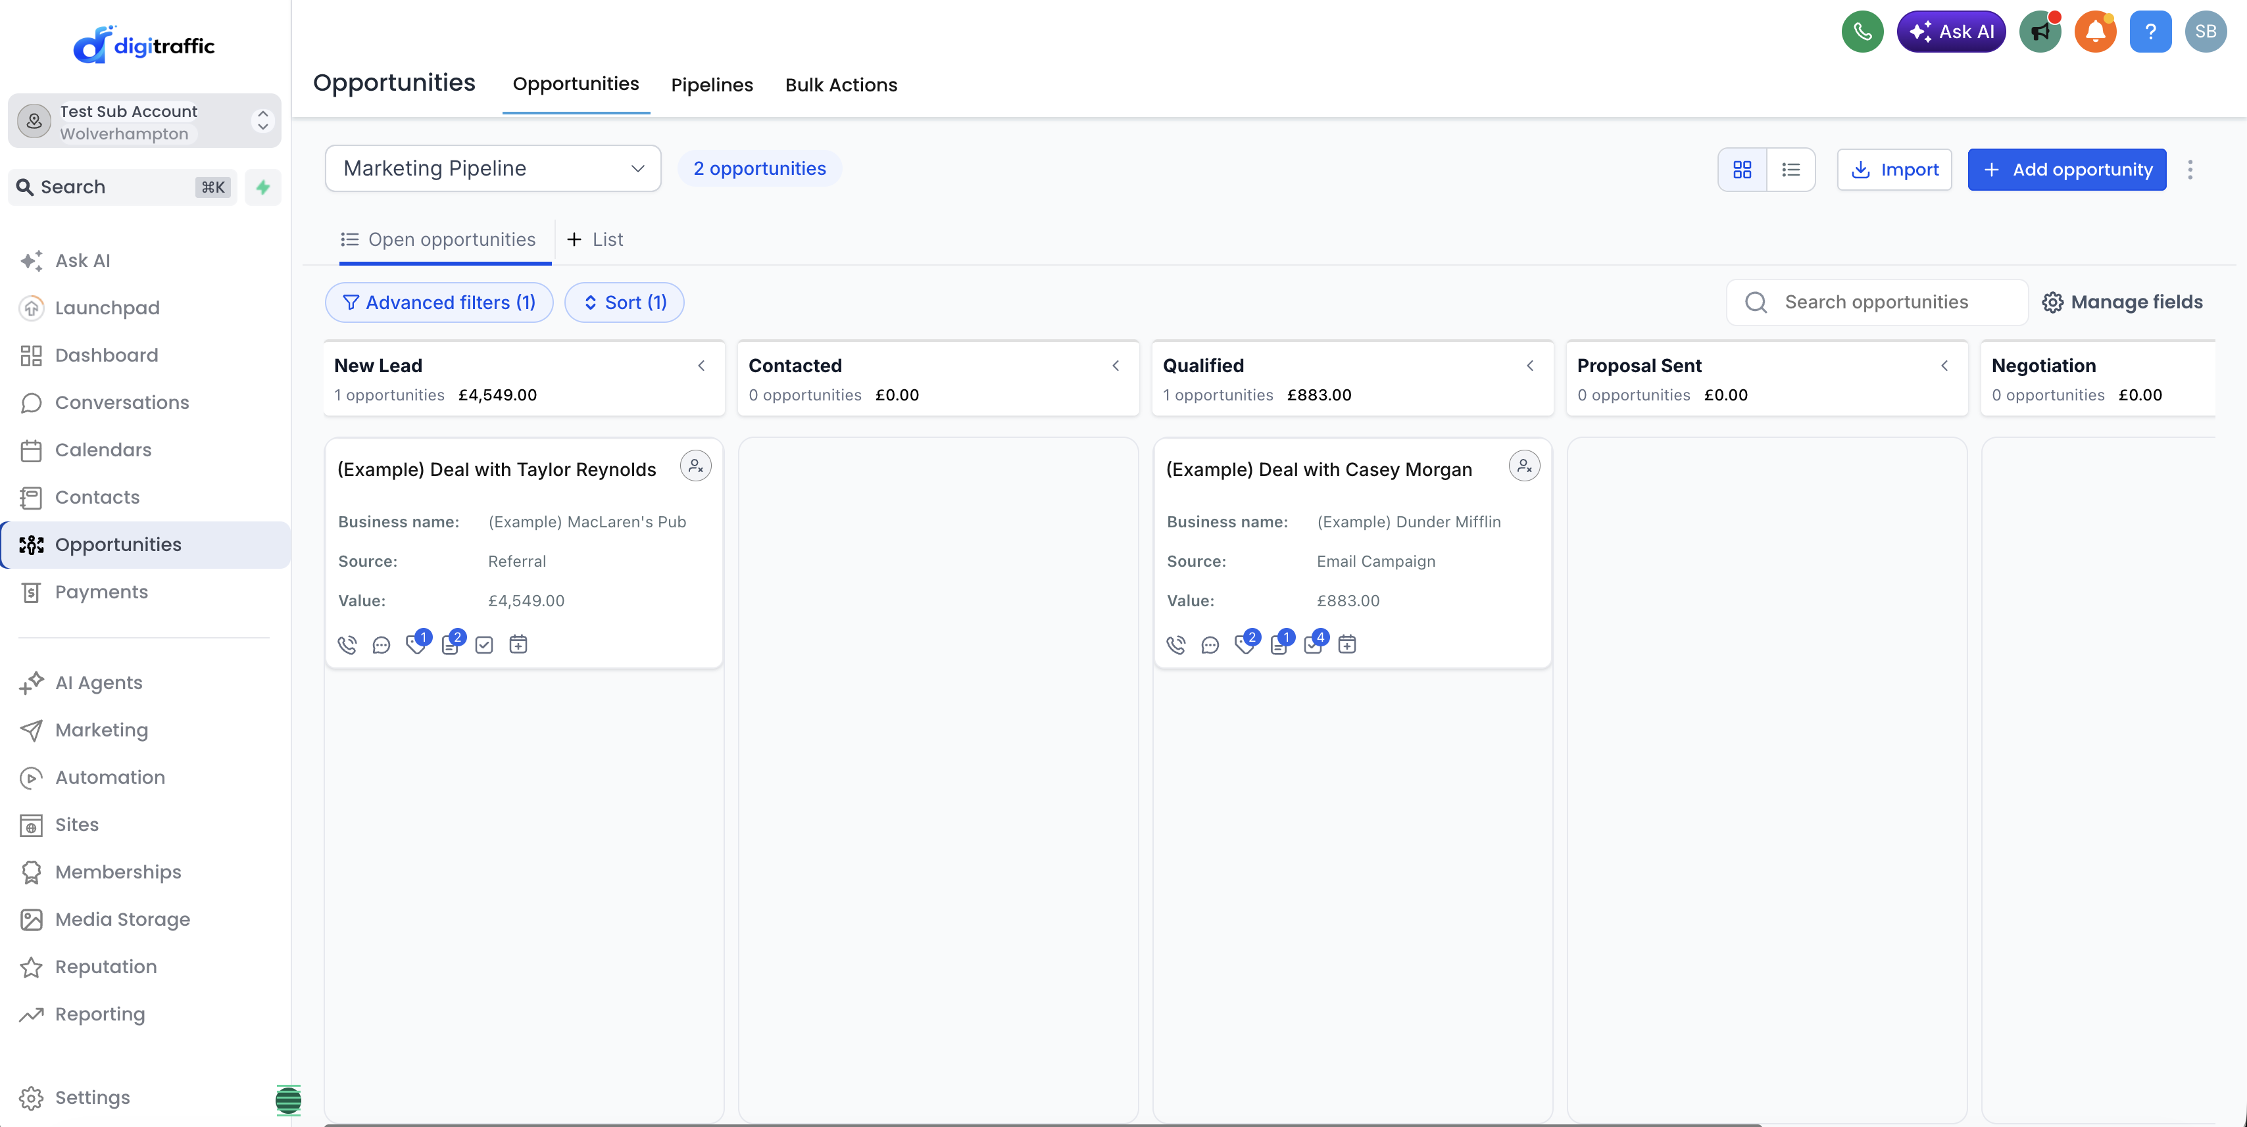Click the call icon on Taylor Reynolds card
Viewport: 2247px width, 1127px height.
tap(347, 645)
